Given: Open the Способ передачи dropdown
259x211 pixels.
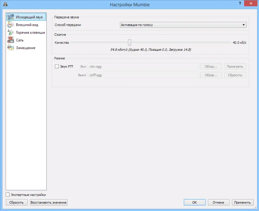Looking at the screenshot, I should tap(183, 25).
